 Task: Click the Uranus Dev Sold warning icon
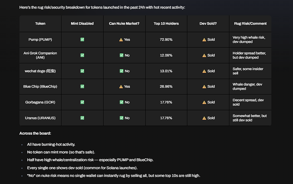[x=204, y=118]
